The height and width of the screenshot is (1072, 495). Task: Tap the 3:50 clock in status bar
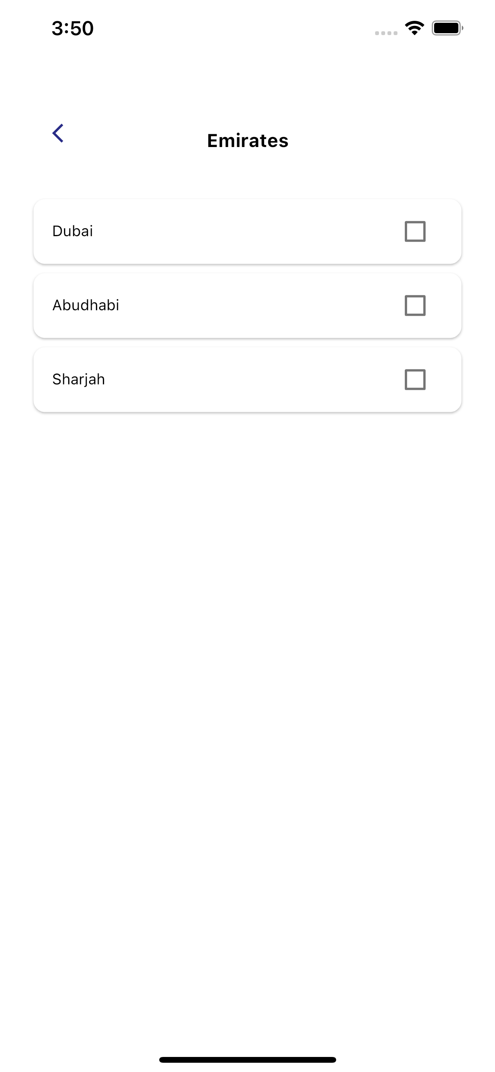point(73,28)
